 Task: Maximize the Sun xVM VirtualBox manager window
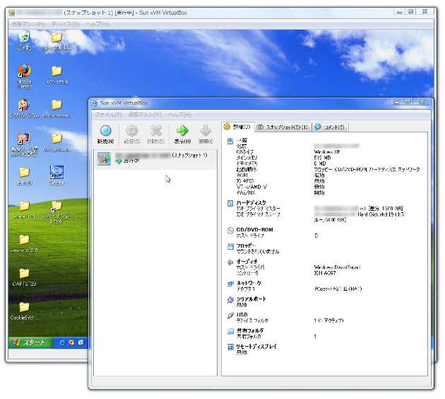click(408, 102)
